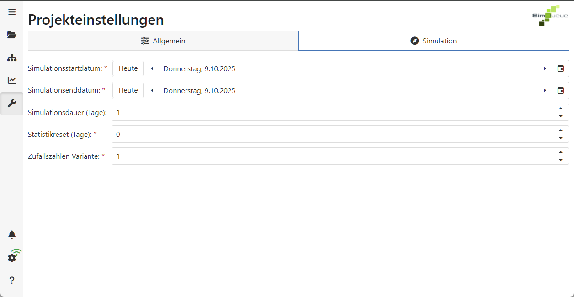This screenshot has height=297, width=574.
Task: Click Heute button for Simulationsstartdatum
Action: coord(128,68)
